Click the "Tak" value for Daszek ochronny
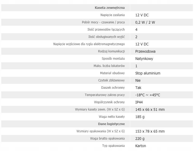The image size is (196, 151). (x=138, y=88)
